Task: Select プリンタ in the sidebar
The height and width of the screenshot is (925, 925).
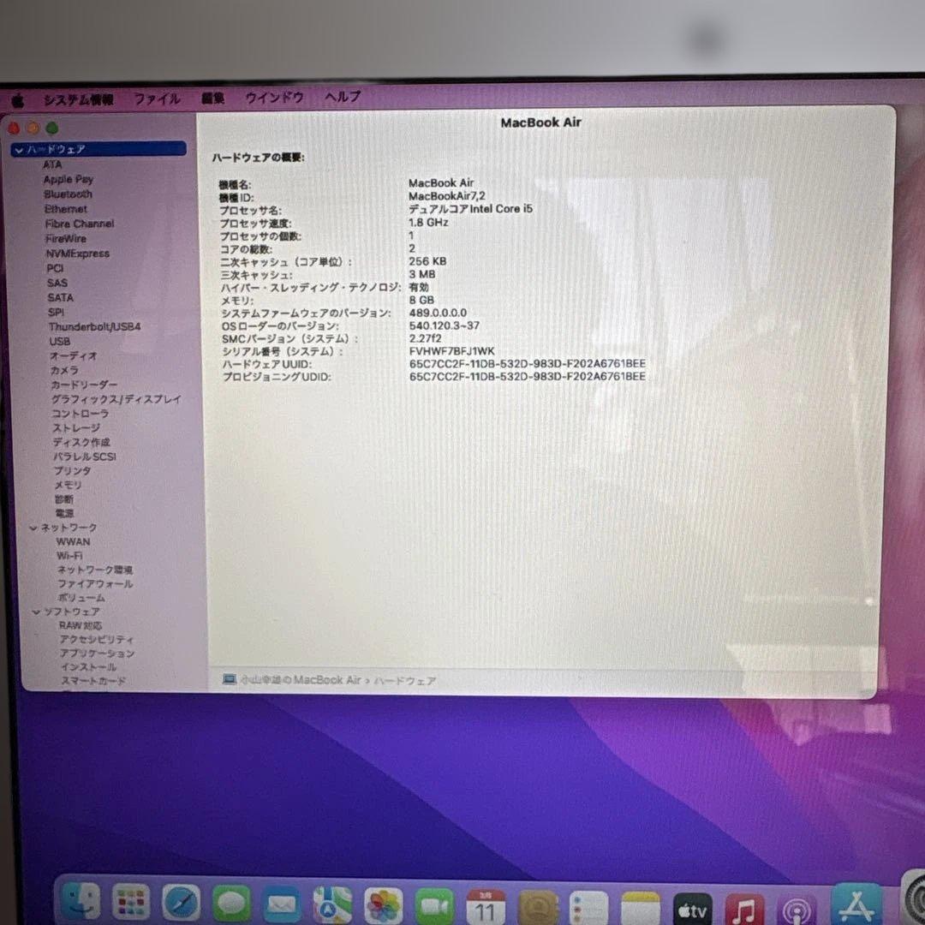Action: click(x=73, y=471)
